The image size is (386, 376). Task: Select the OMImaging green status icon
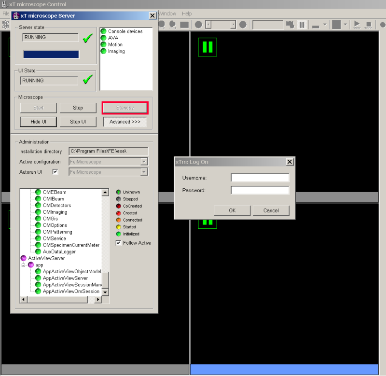click(38, 212)
